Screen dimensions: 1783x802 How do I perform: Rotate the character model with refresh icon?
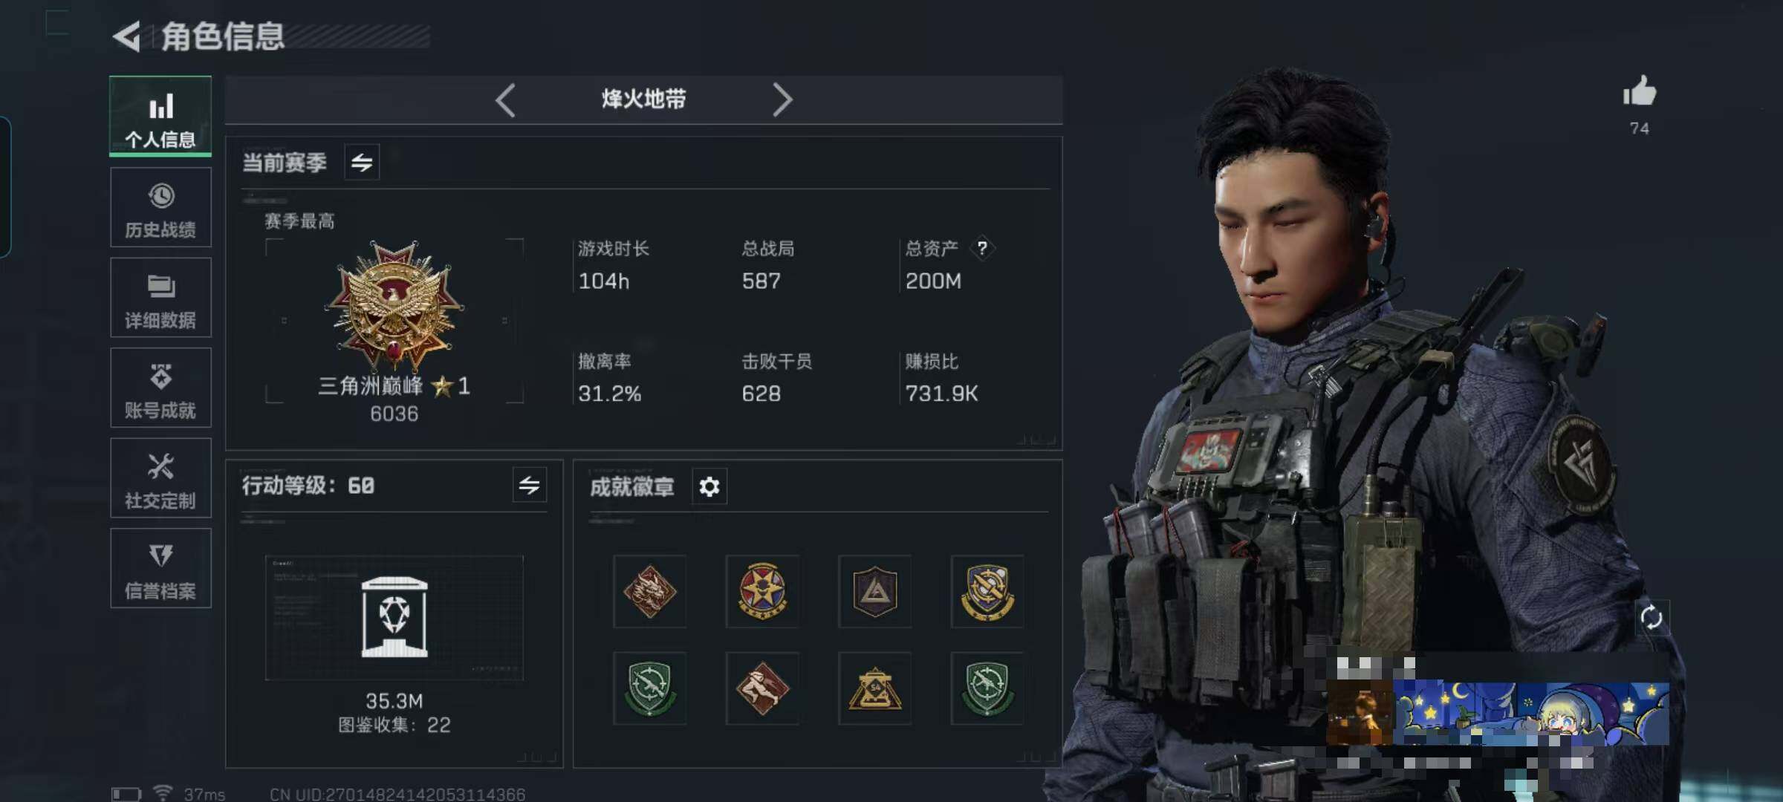(1651, 618)
